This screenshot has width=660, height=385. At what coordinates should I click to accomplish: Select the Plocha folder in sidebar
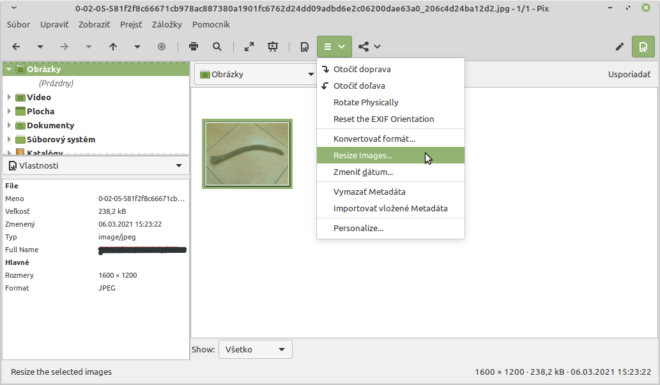[40, 112]
